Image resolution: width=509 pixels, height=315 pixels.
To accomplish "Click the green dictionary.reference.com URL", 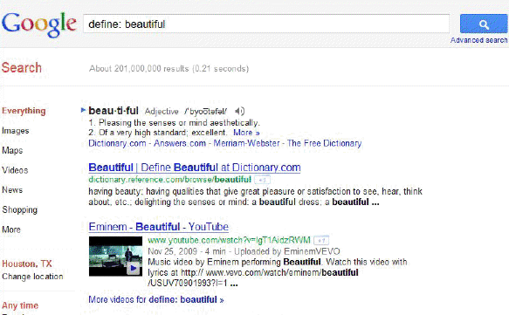I will tap(170, 180).
